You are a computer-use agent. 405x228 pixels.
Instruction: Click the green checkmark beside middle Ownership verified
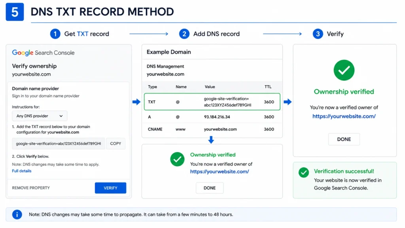(x=177, y=159)
